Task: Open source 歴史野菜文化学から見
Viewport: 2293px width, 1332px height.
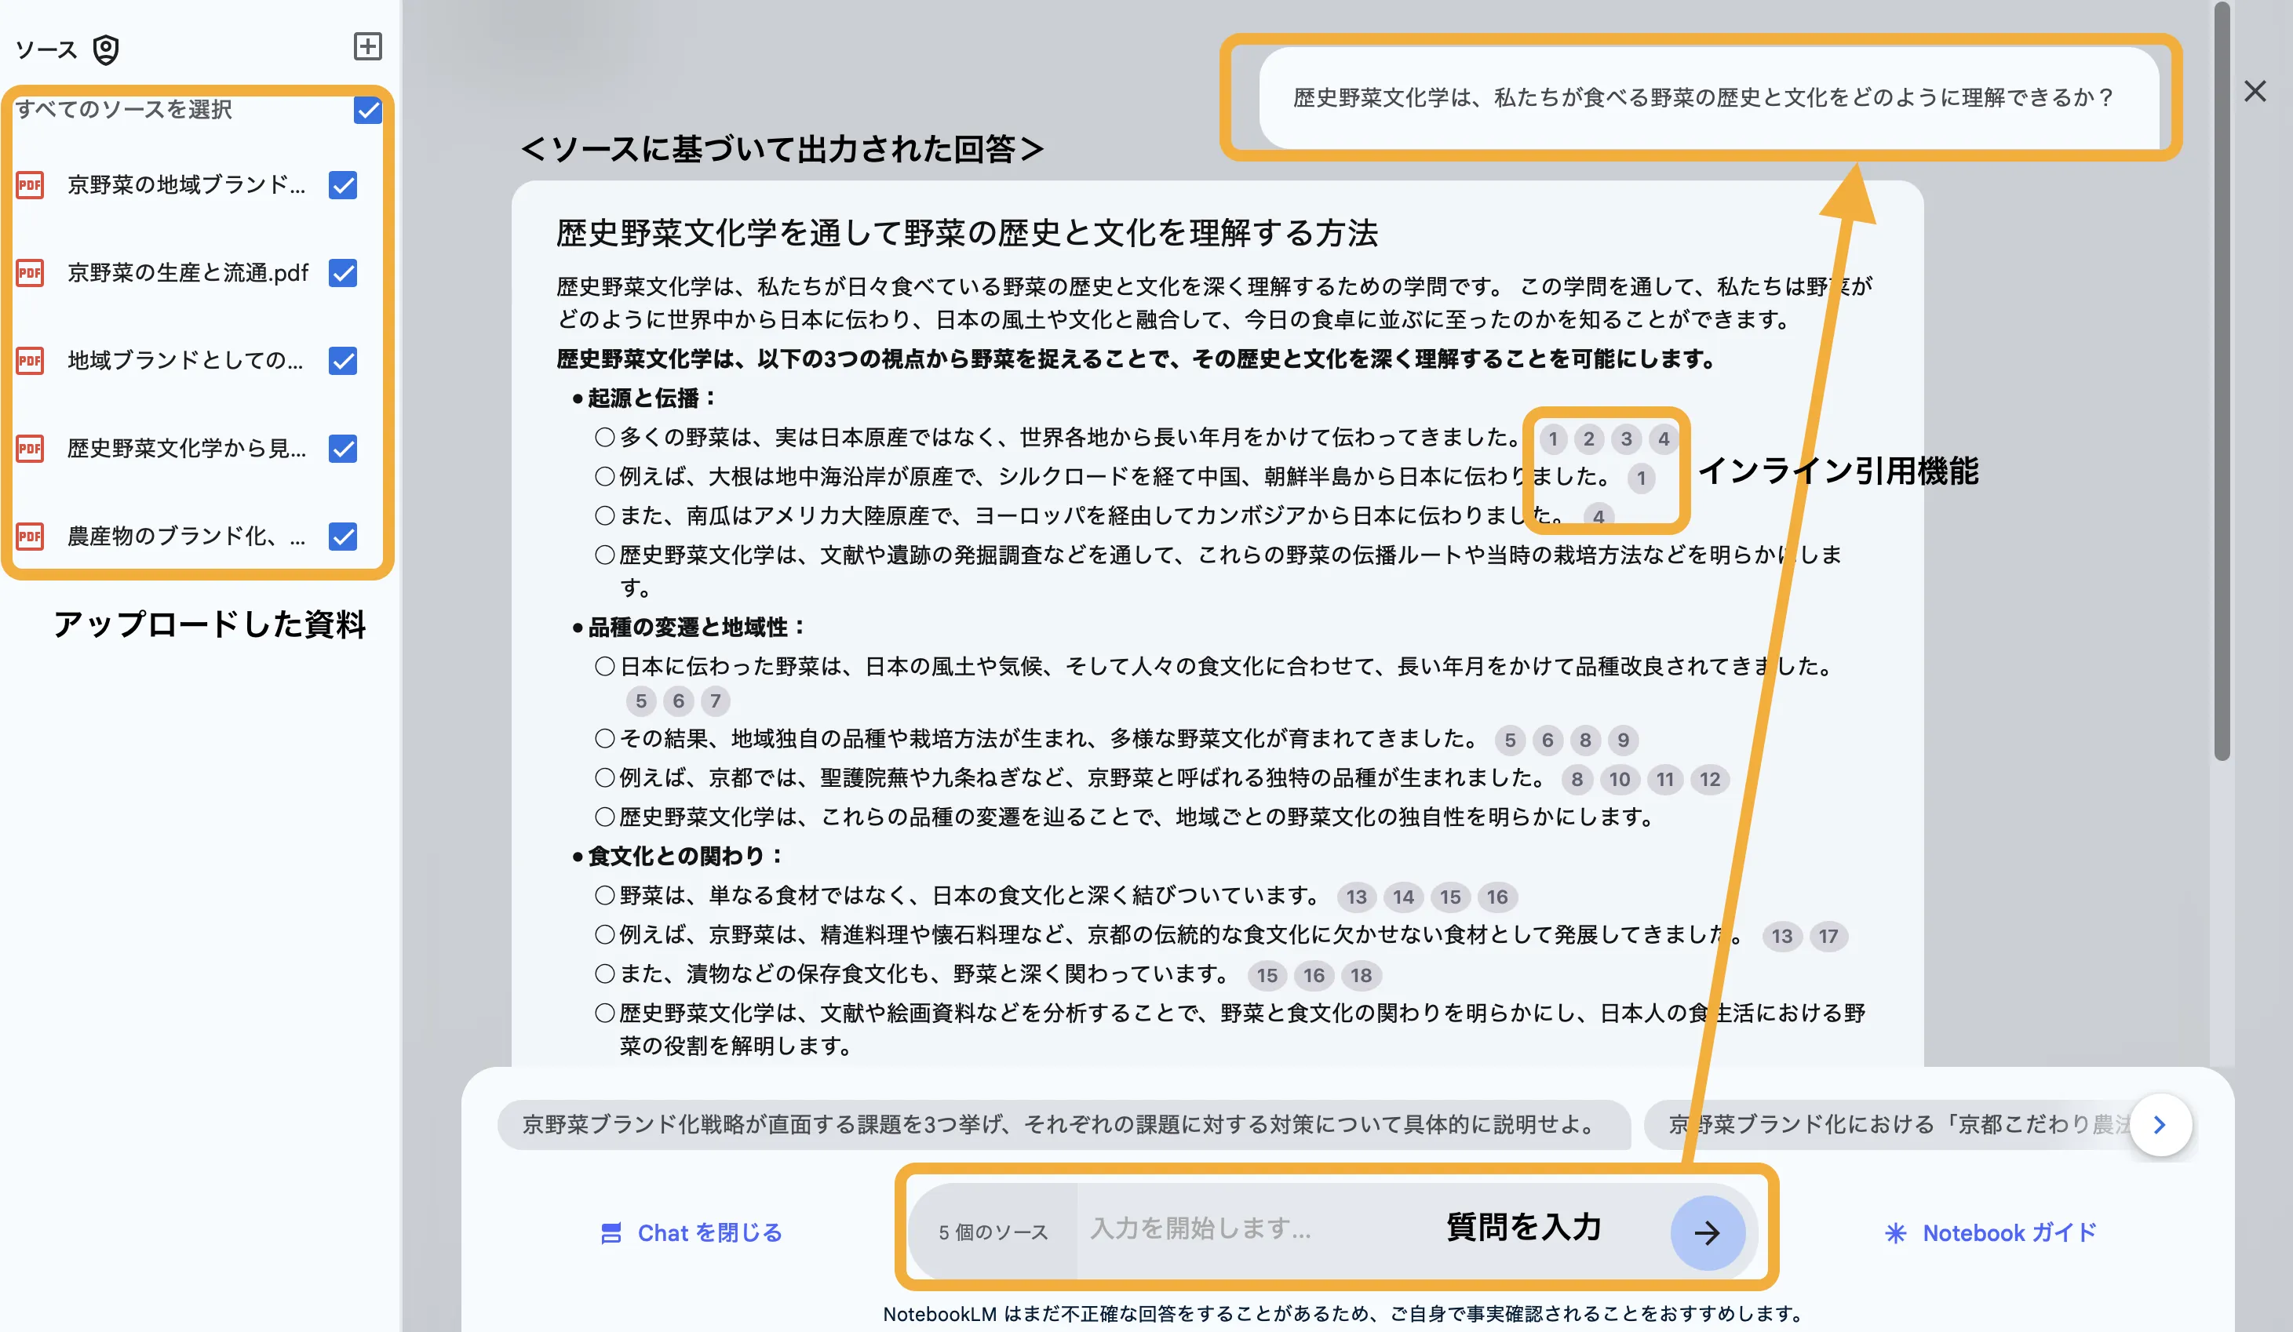Action: (187, 449)
